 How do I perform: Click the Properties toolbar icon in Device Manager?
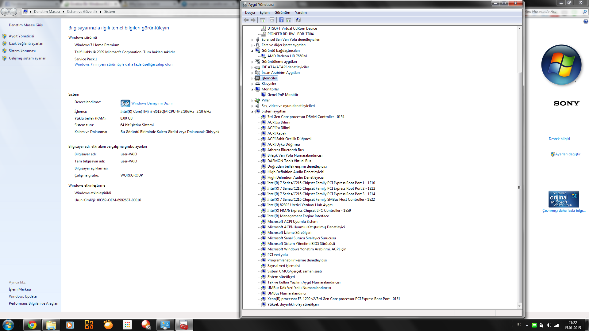(x=272, y=20)
